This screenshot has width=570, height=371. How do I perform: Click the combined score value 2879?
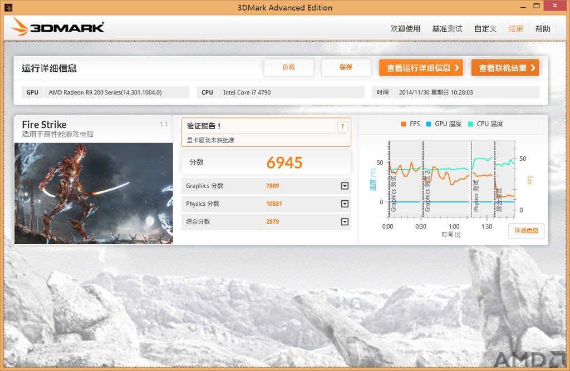[272, 222]
